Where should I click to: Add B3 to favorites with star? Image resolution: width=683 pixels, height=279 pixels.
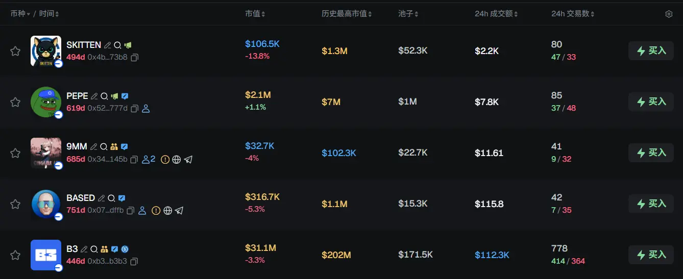(x=15, y=255)
